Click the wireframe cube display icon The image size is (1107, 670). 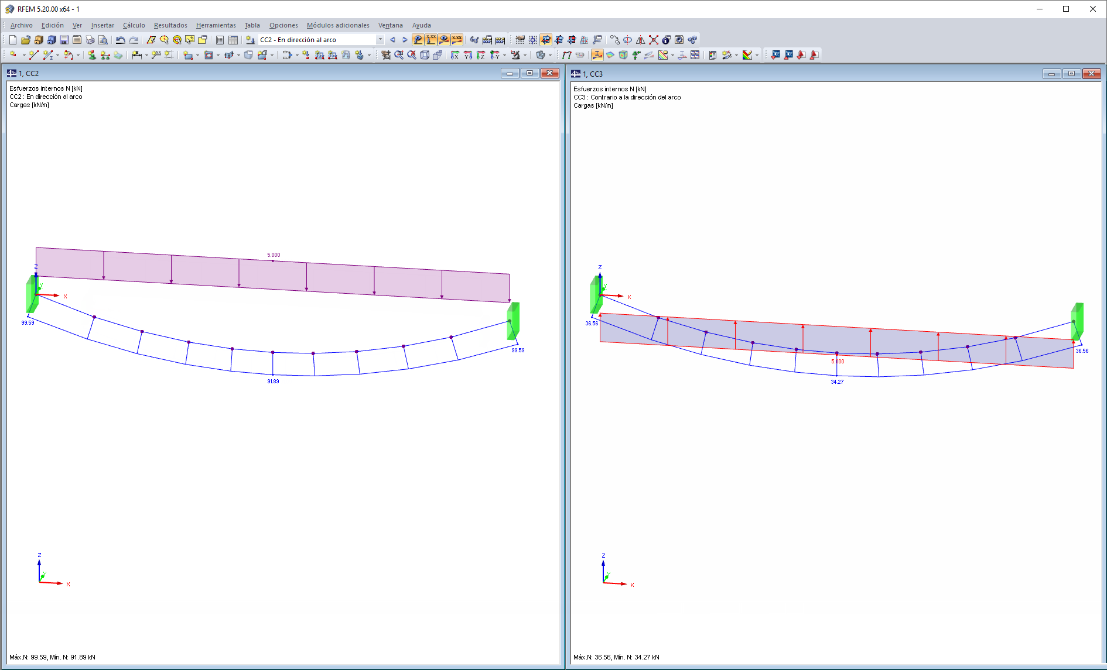click(425, 55)
